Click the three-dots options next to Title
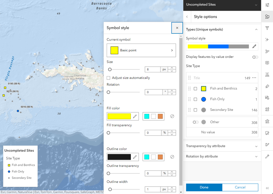This screenshot has height=194, width=273. coord(254,78)
